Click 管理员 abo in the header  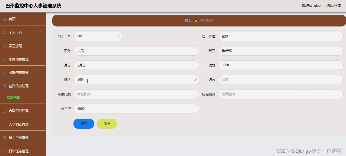tap(311, 5)
